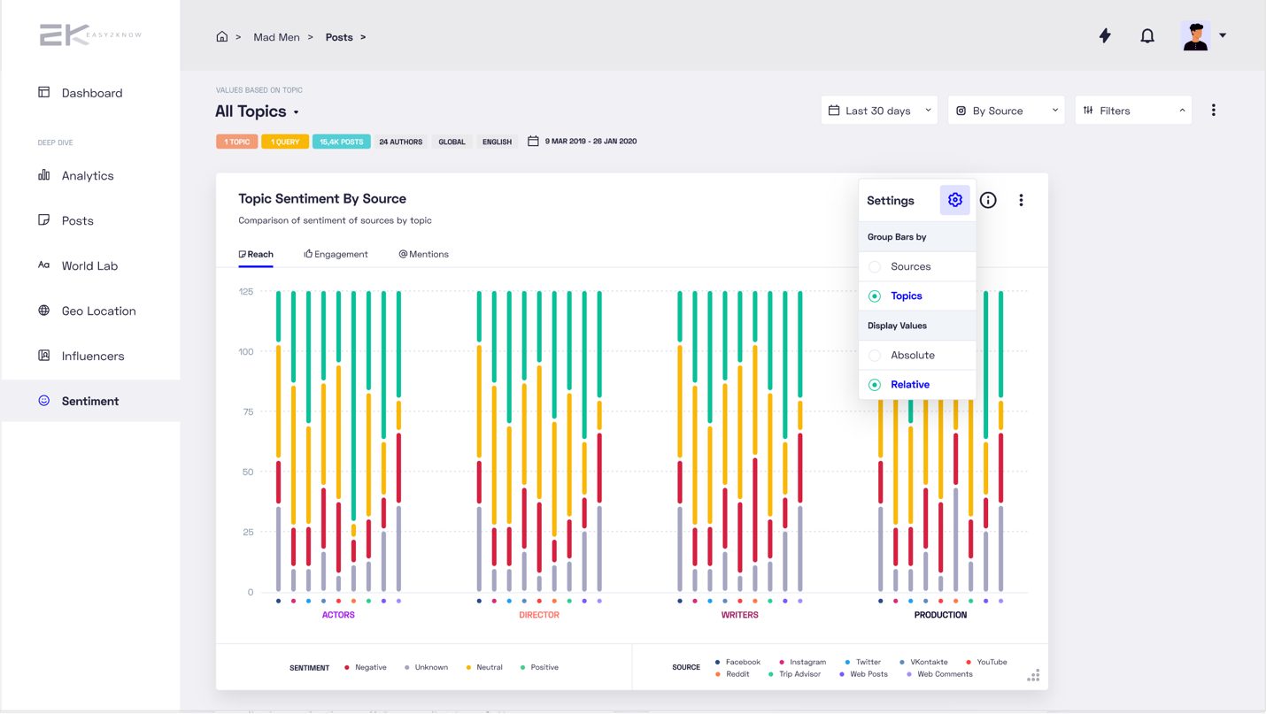
Task: Expand the All Topics dropdown
Action: click(258, 111)
